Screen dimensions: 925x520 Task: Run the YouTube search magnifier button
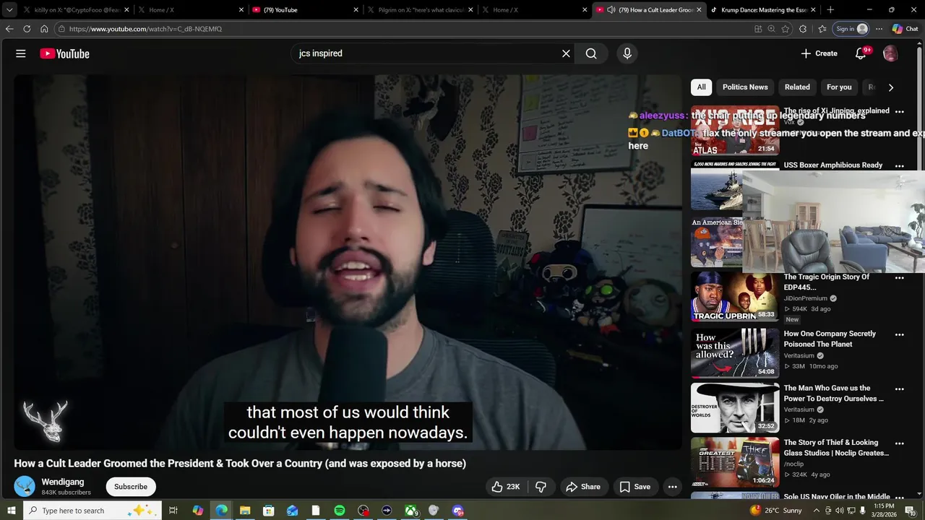tap(591, 53)
